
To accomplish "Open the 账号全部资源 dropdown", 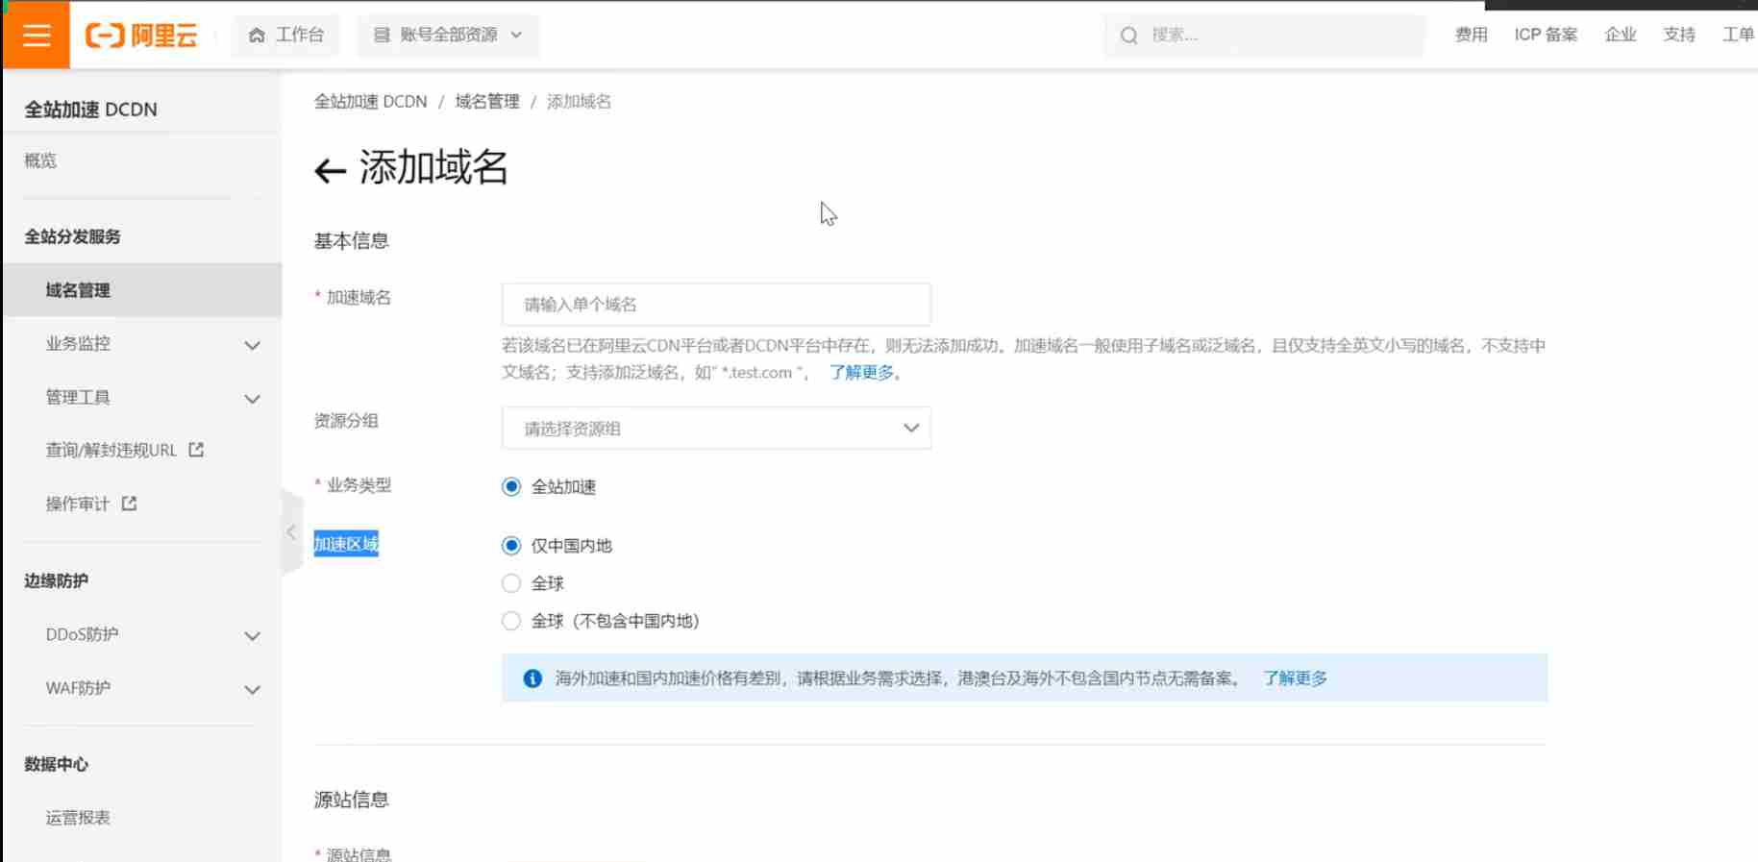I will point(448,36).
